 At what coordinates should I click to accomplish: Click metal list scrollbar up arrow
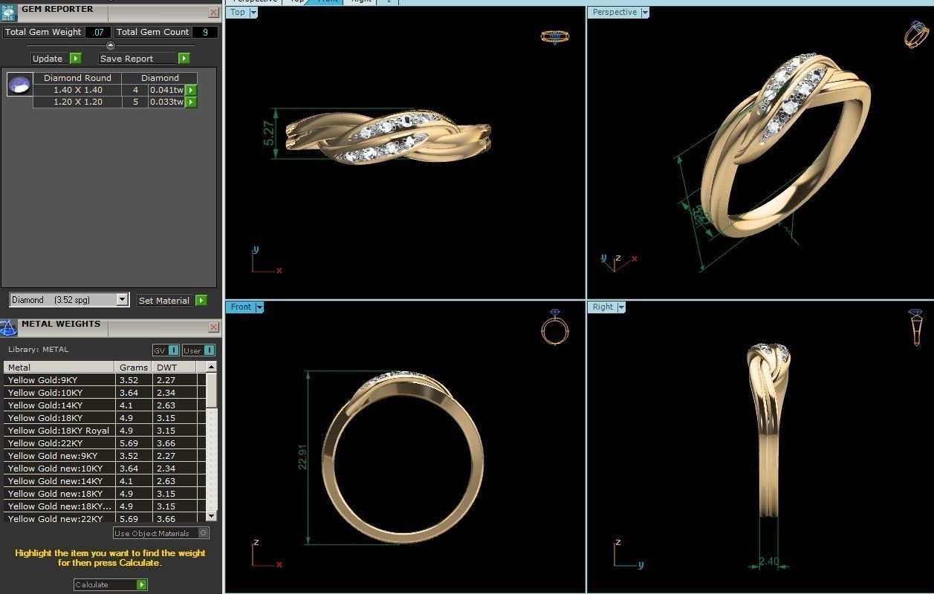[x=212, y=367]
